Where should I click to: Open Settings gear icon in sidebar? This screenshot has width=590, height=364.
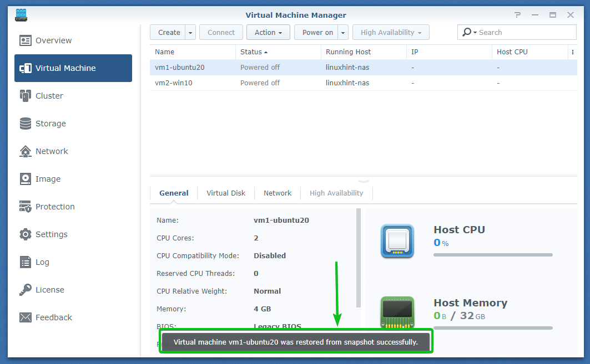(x=26, y=234)
